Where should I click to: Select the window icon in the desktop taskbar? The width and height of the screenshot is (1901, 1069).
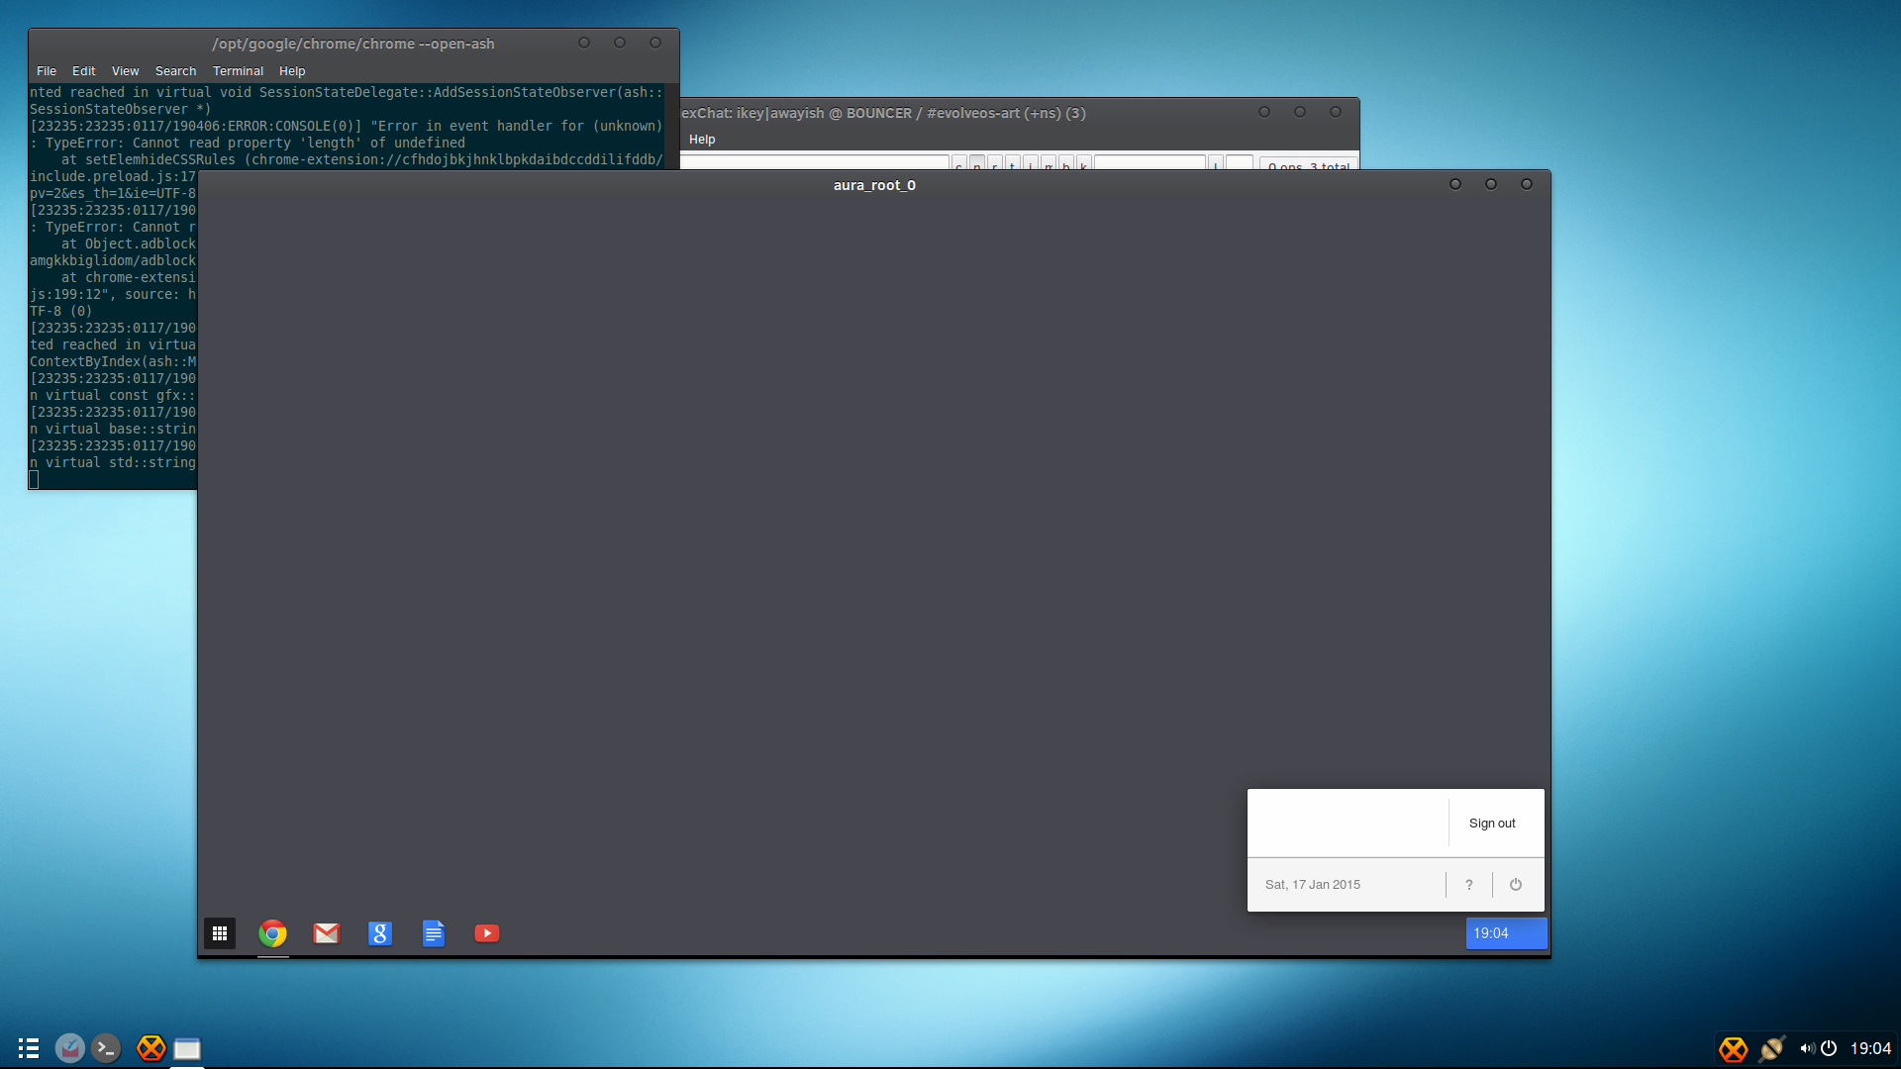point(187,1048)
